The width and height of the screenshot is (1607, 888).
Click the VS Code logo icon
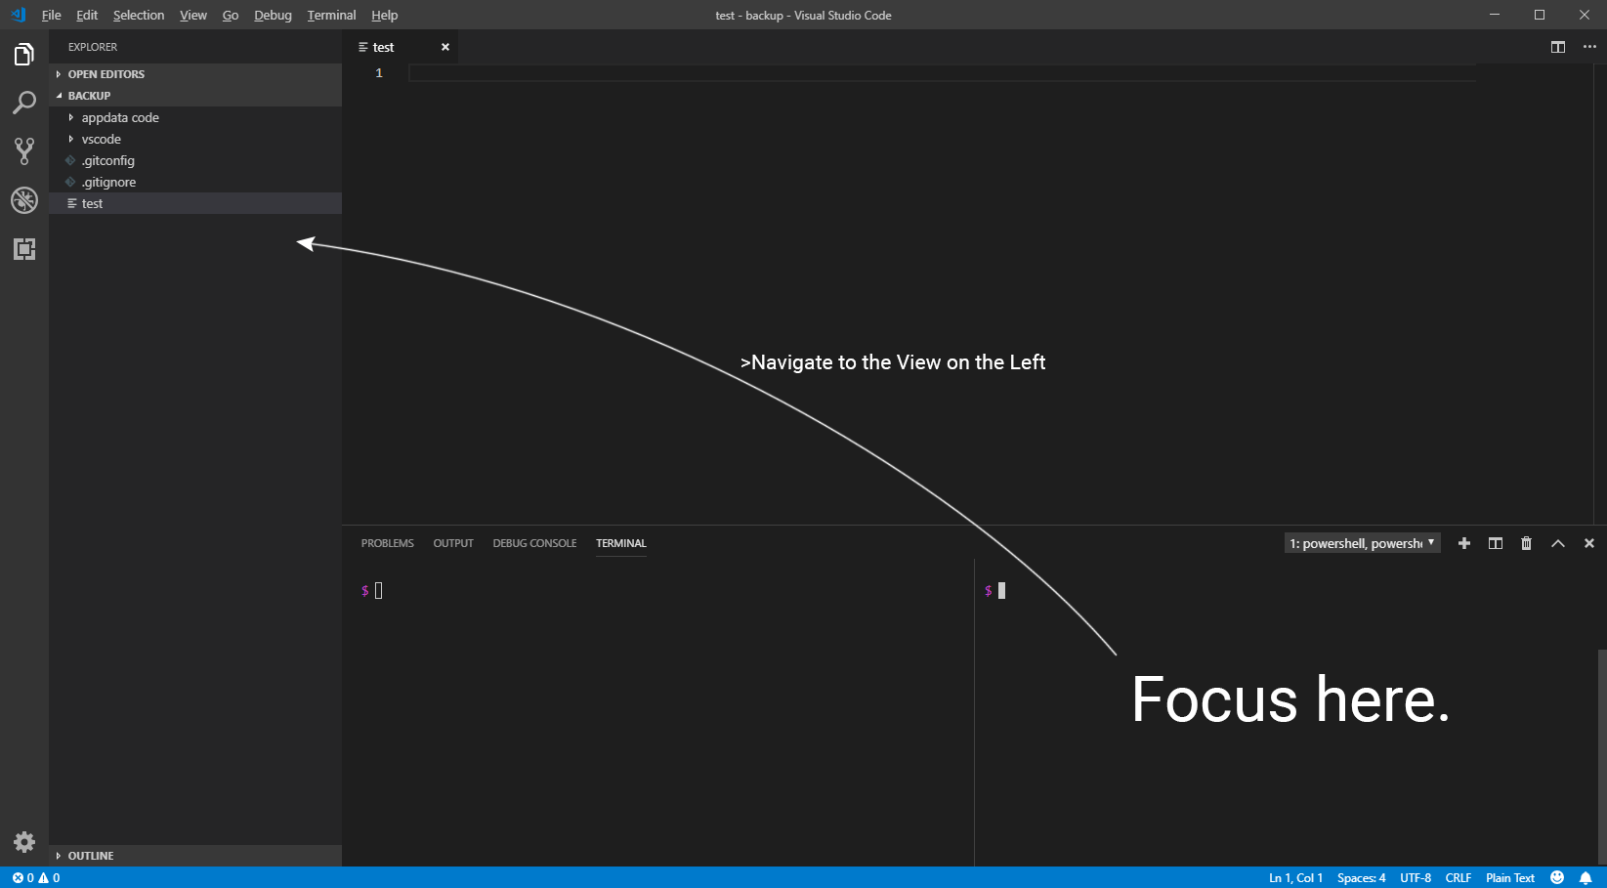coord(18,15)
